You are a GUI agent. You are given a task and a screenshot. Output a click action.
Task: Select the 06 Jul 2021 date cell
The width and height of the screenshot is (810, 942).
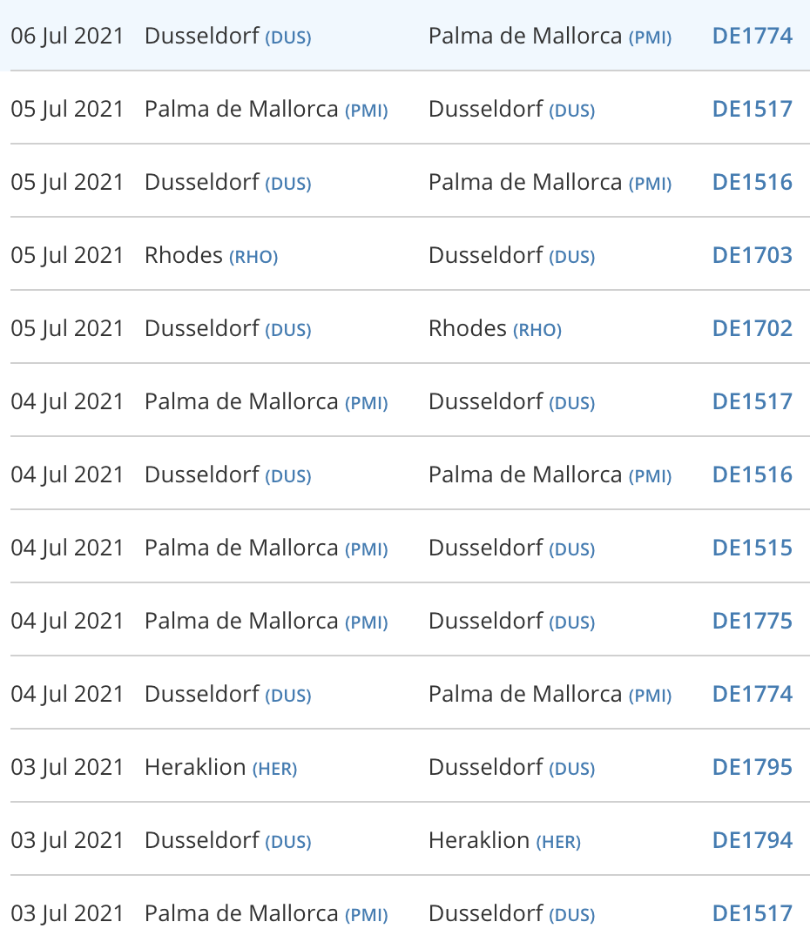[67, 36]
